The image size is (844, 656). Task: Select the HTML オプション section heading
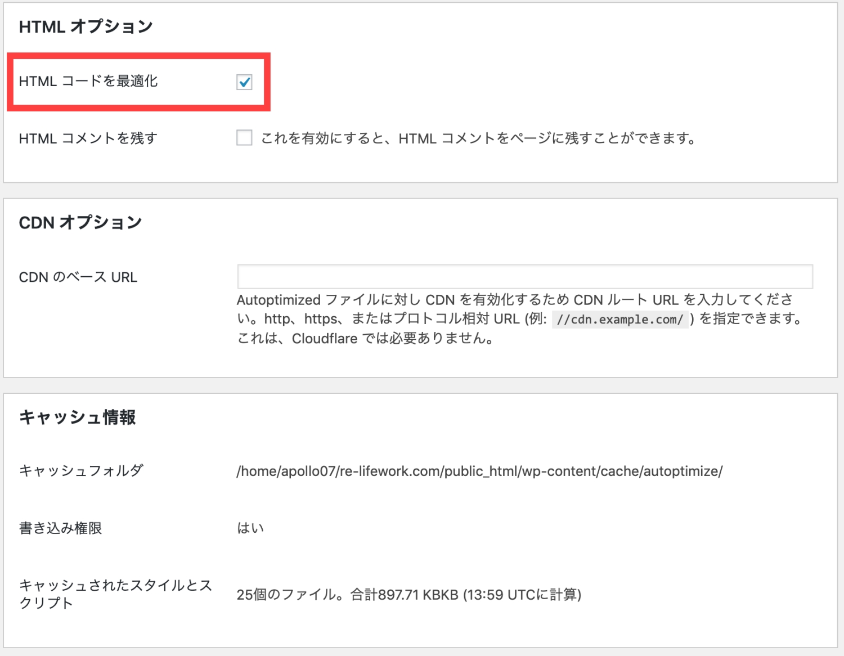point(86,26)
